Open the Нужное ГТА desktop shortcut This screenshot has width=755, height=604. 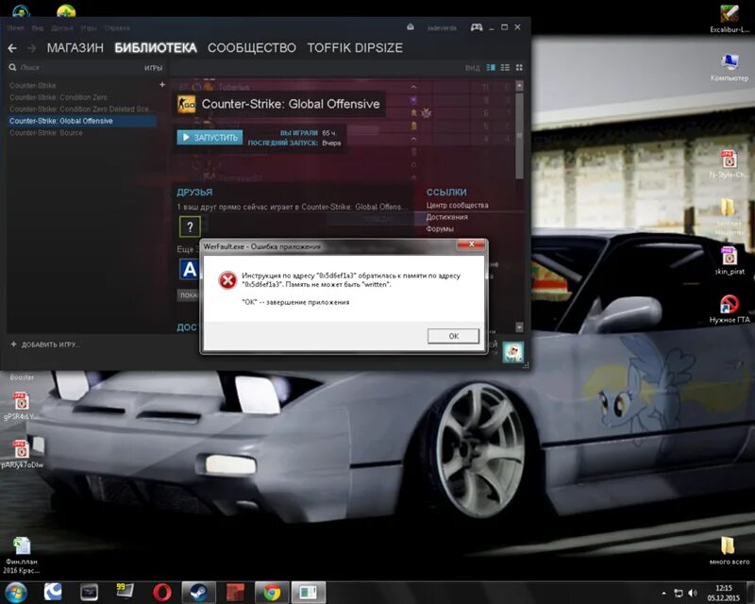pyautogui.click(x=730, y=310)
